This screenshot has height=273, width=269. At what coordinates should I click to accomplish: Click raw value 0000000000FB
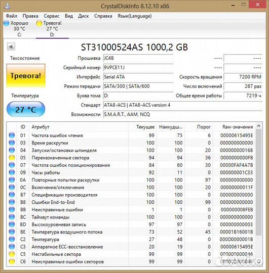(x=237, y=158)
